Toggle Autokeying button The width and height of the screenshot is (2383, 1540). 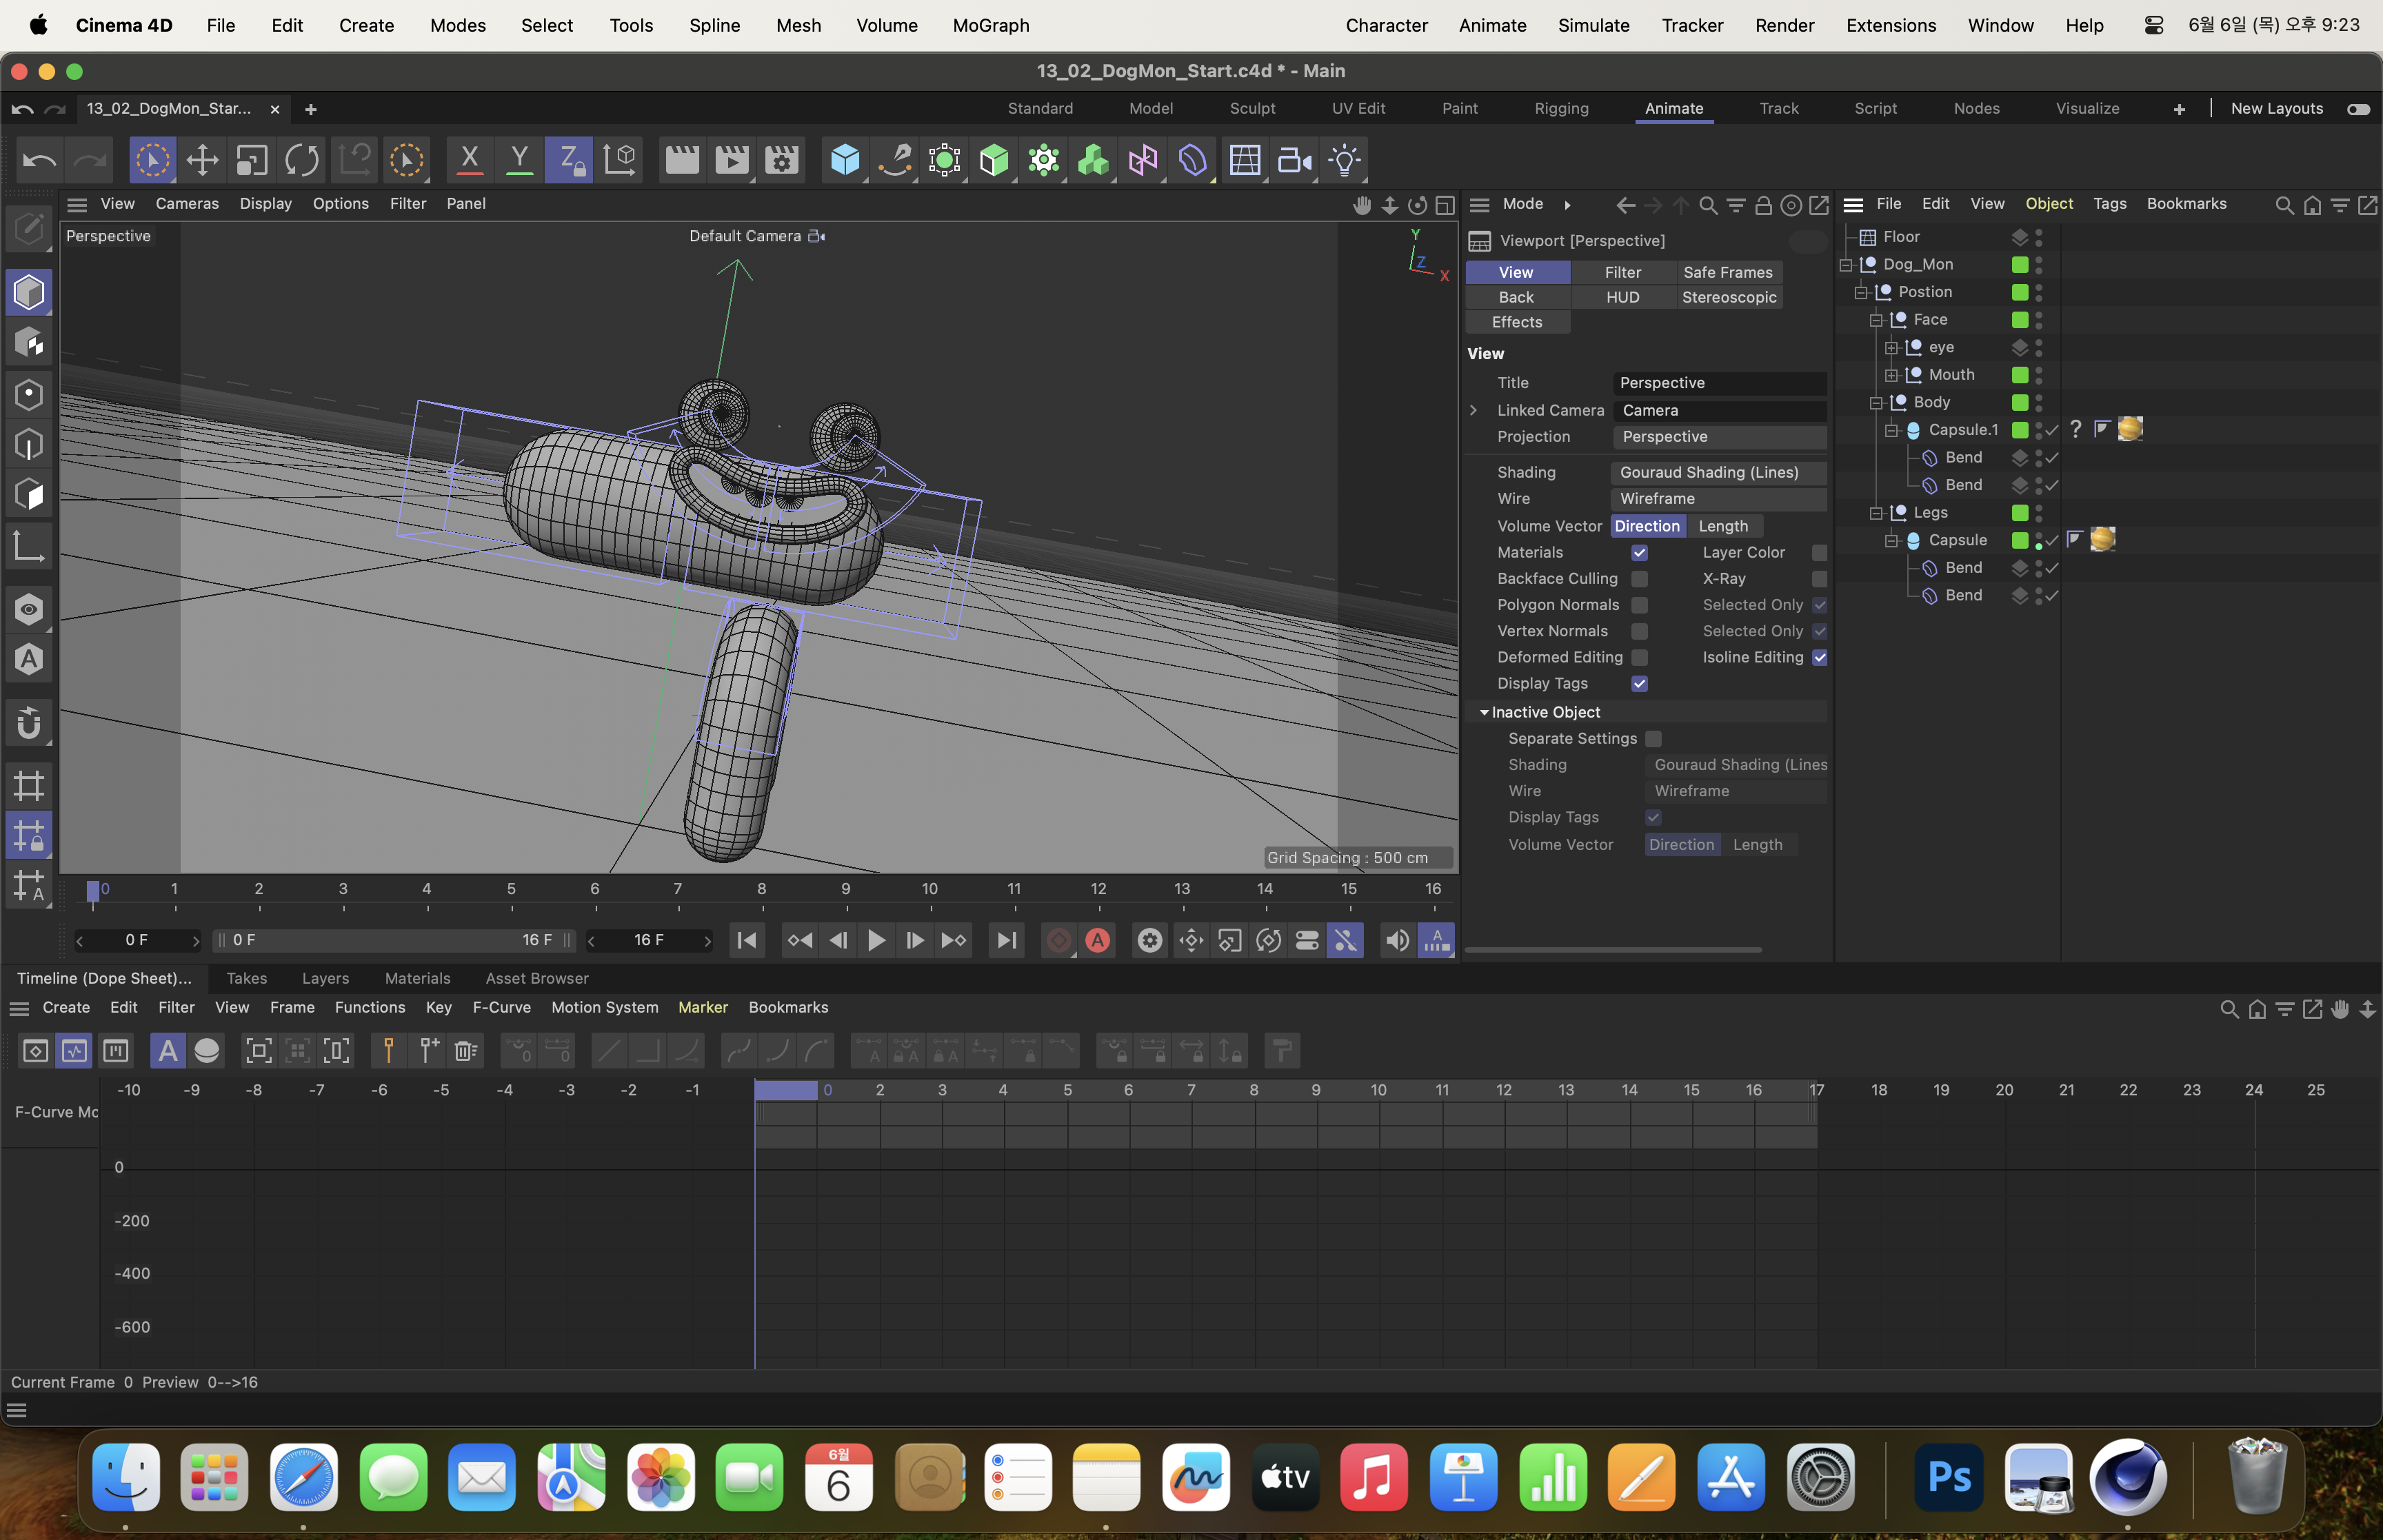(1098, 940)
